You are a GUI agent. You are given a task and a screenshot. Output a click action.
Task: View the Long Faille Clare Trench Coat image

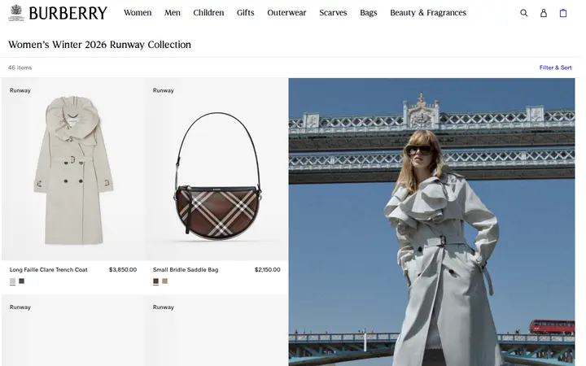pos(73,169)
